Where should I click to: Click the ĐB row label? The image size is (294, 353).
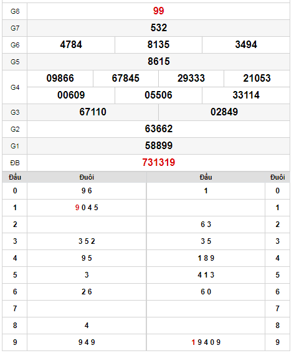click(15, 163)
